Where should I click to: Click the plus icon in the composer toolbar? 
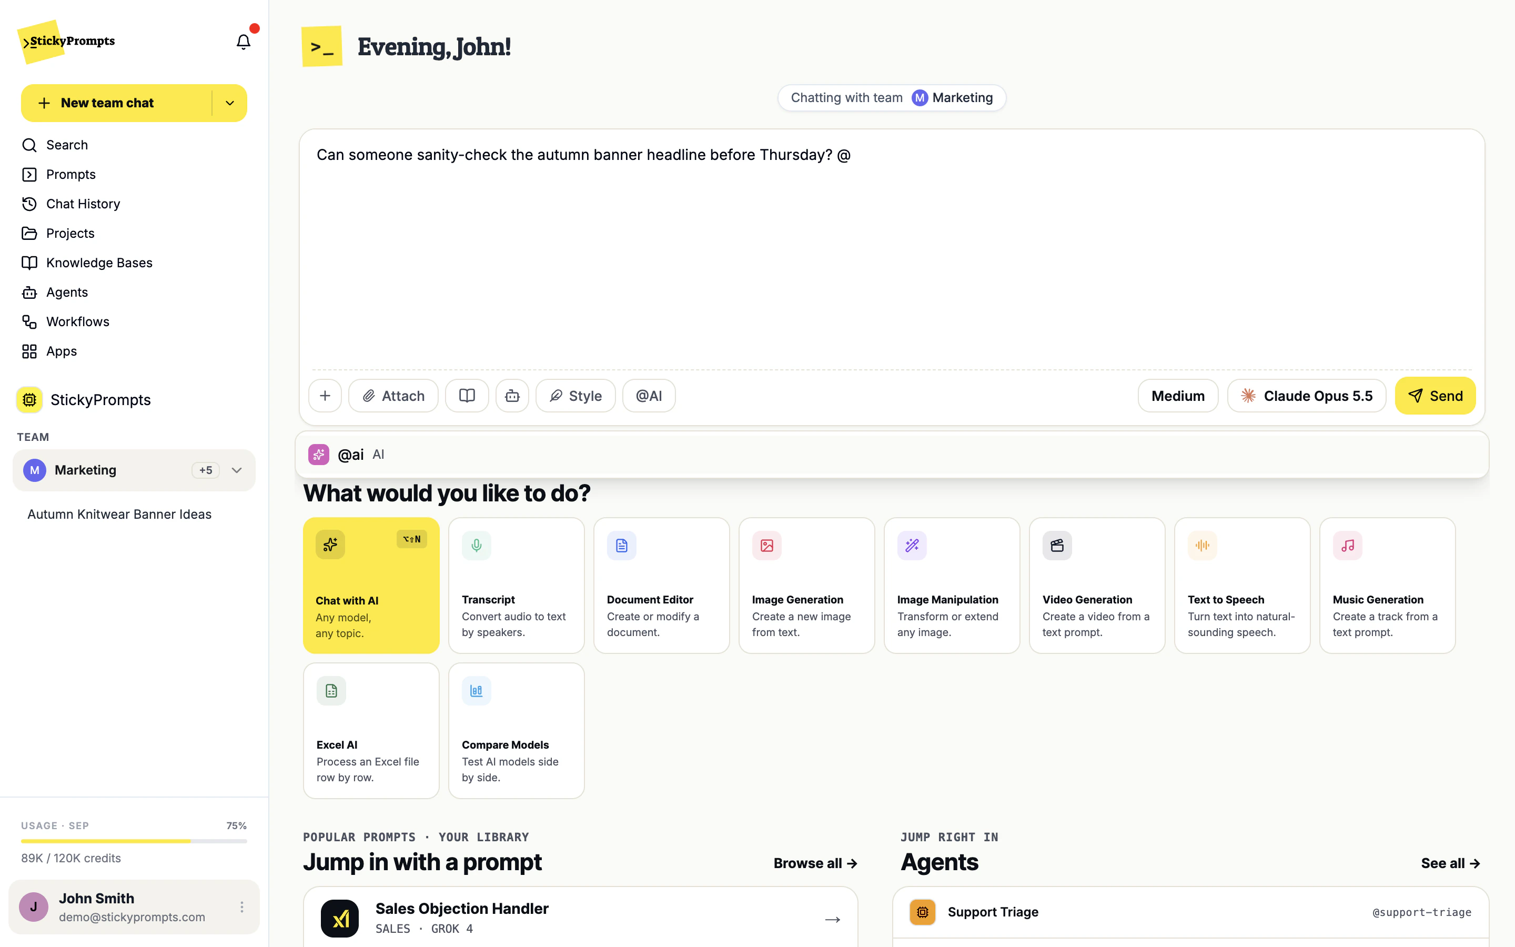[325, 396]
